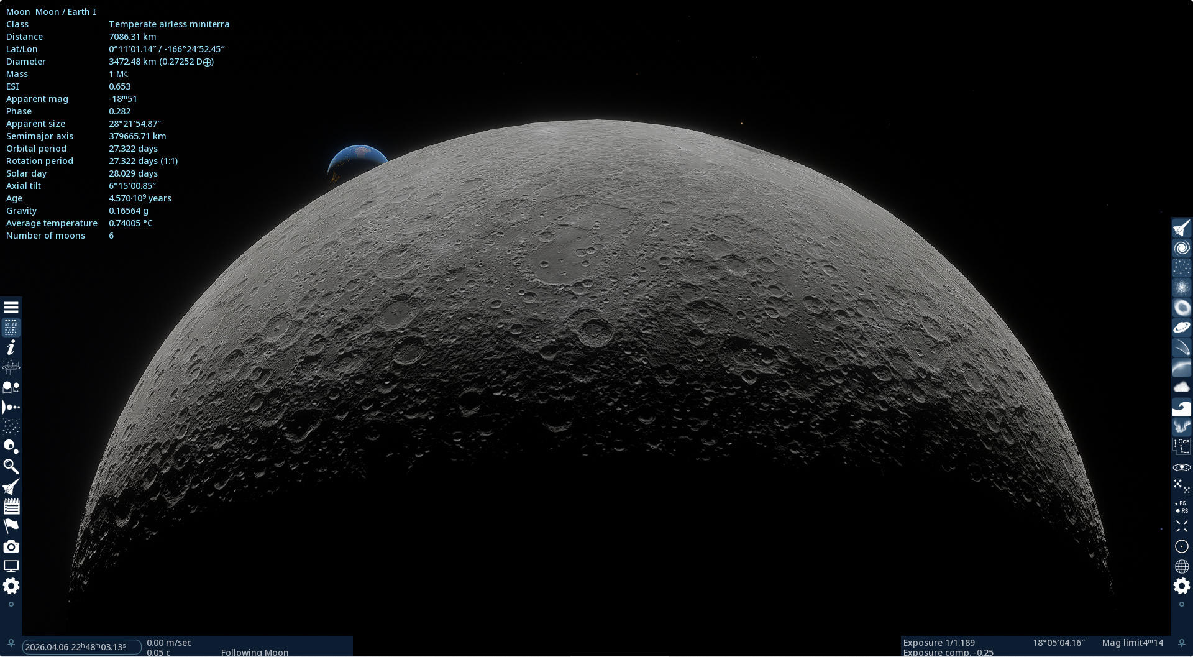Open the spacecraft icon in left toolbar
The width and height of the screenshot is (1193, 657).
pos(11,487)
